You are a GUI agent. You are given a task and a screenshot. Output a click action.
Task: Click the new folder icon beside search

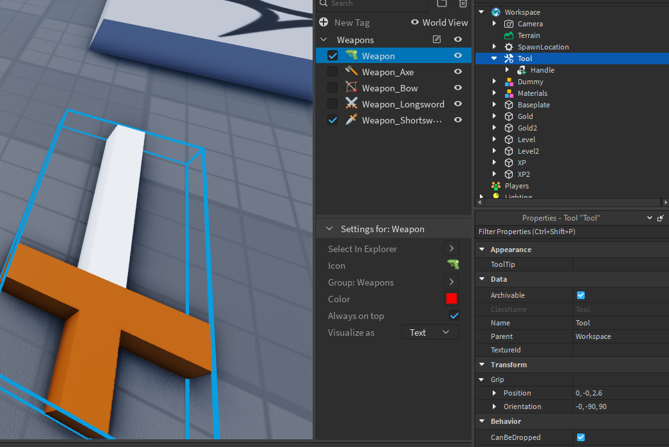pos(442,4)
